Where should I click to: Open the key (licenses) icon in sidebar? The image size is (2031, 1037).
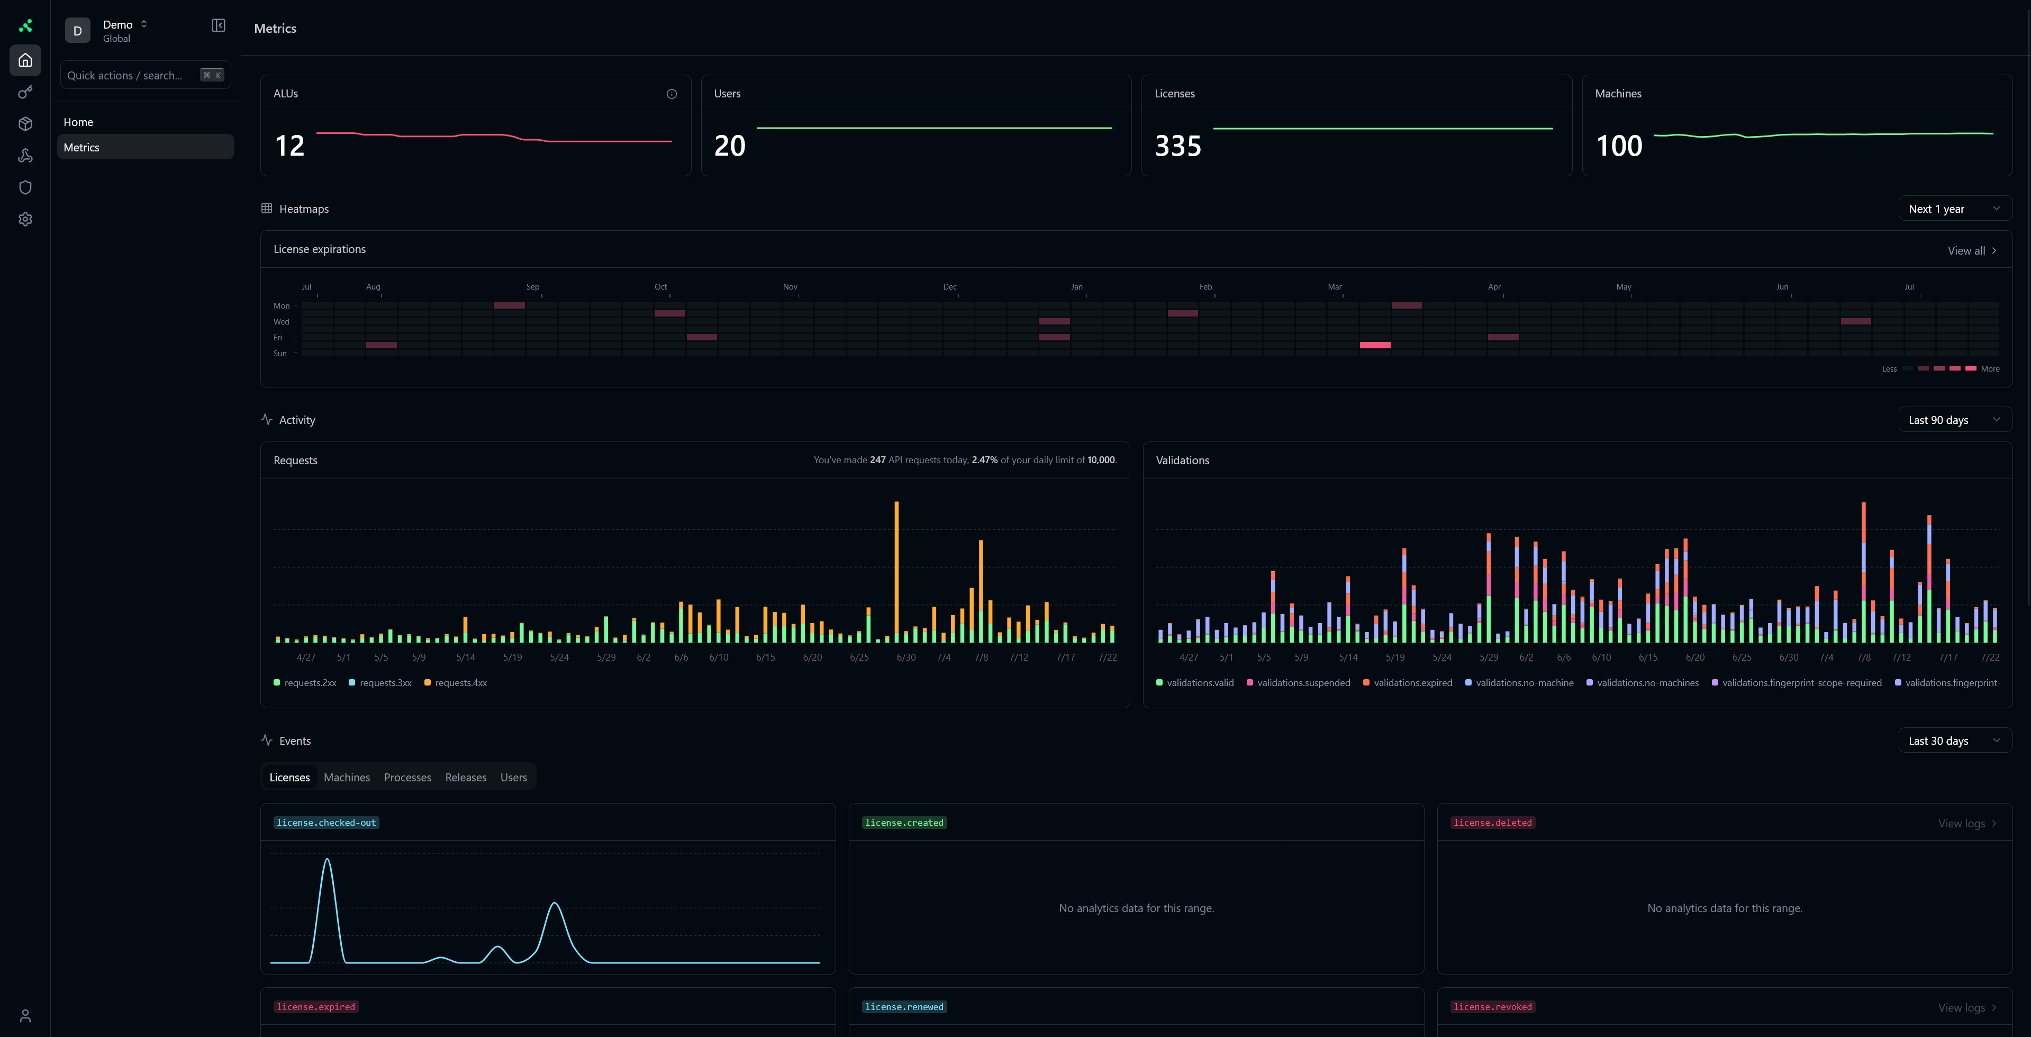click(25, 92)
